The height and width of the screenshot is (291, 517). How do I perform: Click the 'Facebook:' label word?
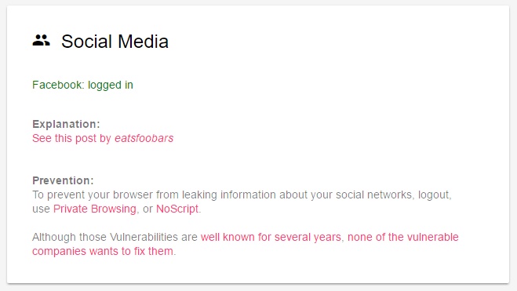click(58, 85)
